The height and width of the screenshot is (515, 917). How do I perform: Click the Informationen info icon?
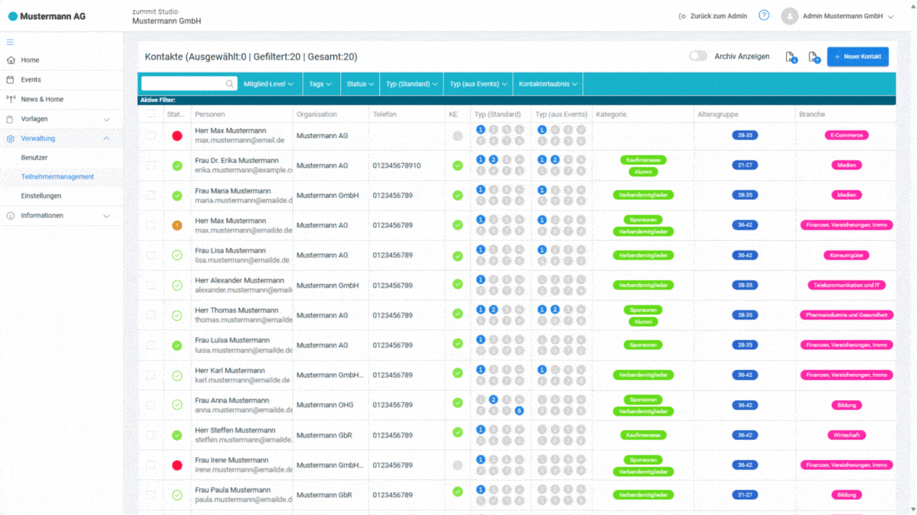coord(11,215)
